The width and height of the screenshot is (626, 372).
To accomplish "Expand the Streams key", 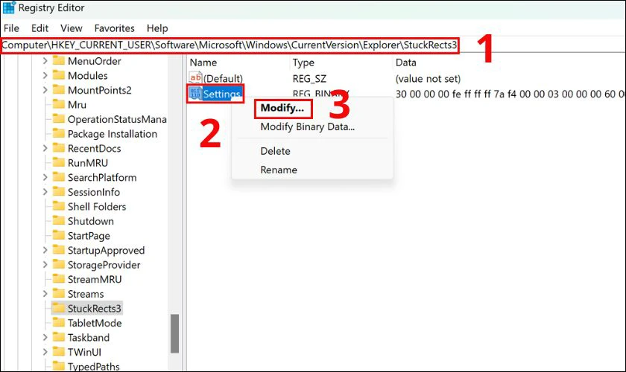I will pyautogui.click(x=45, y=294).
